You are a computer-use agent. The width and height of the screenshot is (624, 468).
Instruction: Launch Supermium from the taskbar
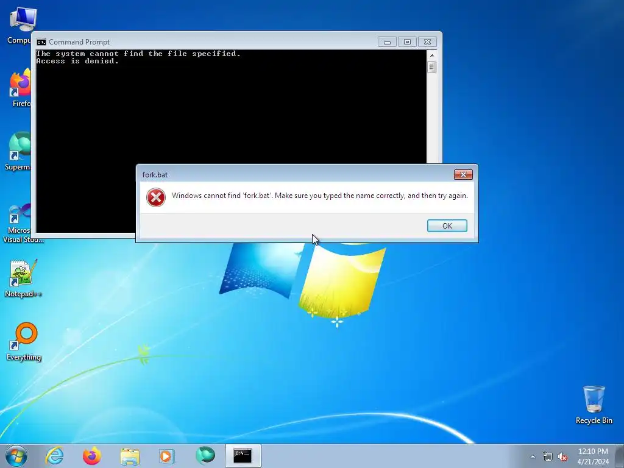click(x=205, y=456)
